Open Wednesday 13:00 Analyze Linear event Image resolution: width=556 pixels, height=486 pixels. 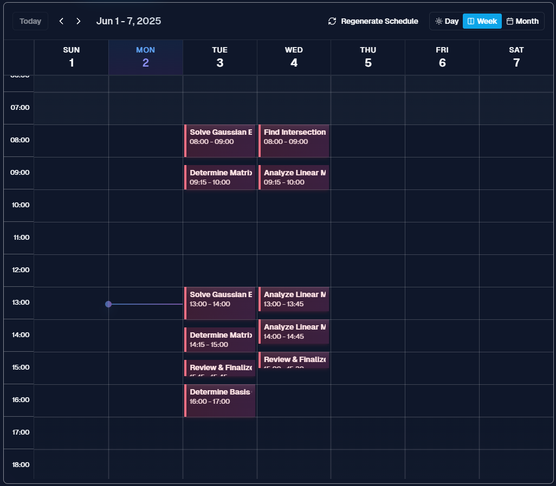click(294, 299)
